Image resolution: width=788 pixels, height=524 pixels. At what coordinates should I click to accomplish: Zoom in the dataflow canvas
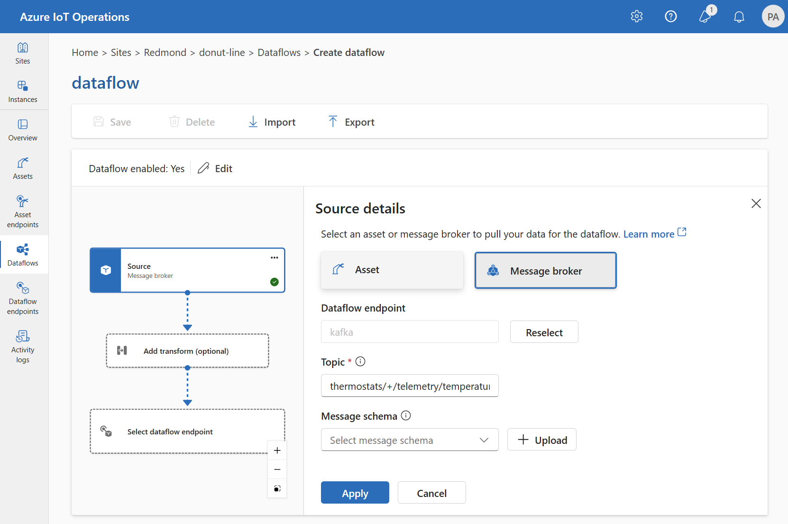click(277, 450)
